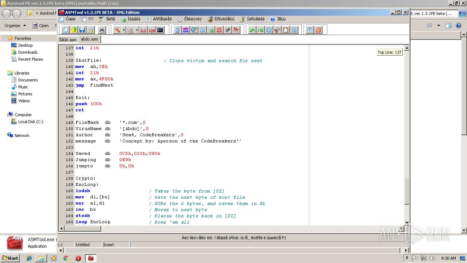The width and height of the screenshot is (467, 263).
Task: Expand dropdown arrow beside second build icon
Action: pos(137,30)
